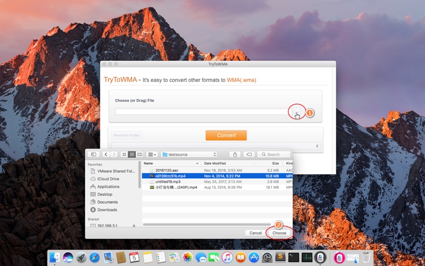This screenshot has width=425, height=266.
Task: Open Launchpad from the Dock
Action: [81, 257]
